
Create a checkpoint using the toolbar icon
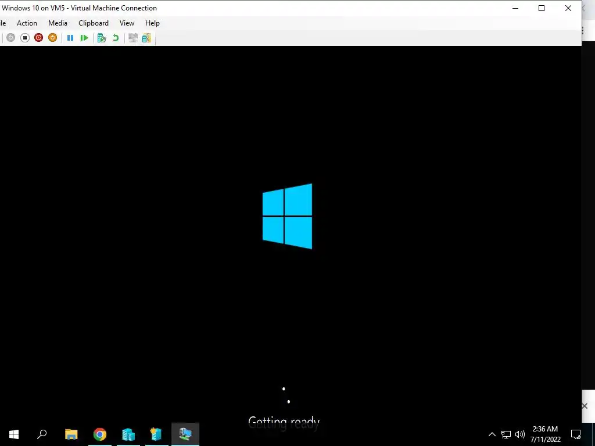[101, 38]
